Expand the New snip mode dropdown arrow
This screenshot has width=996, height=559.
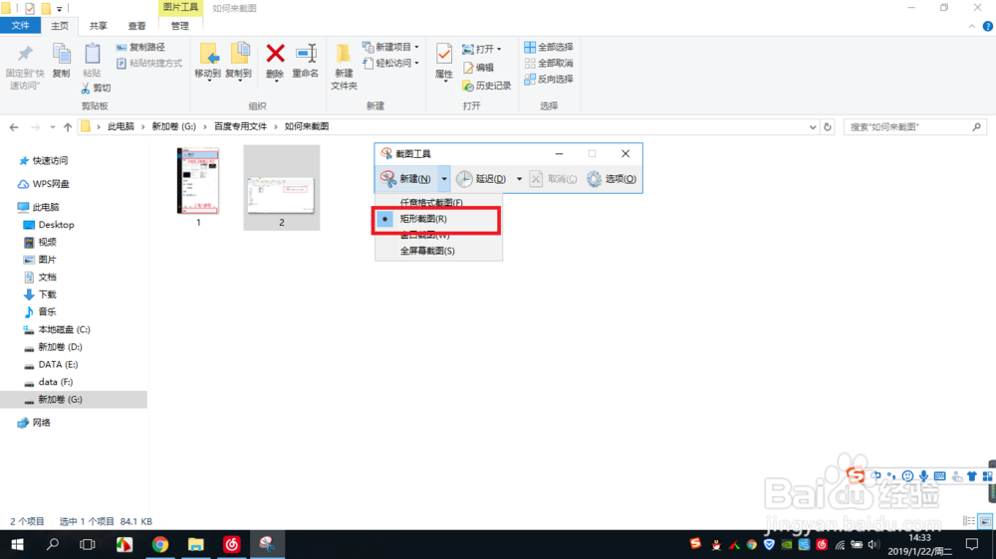(x=444, y=179)
